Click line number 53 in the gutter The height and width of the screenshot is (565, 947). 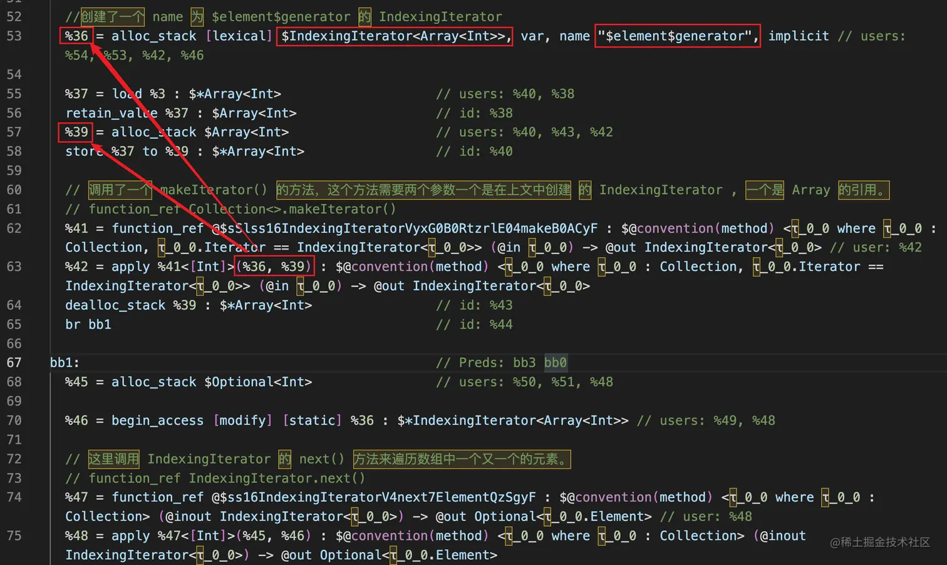[15, 36]
